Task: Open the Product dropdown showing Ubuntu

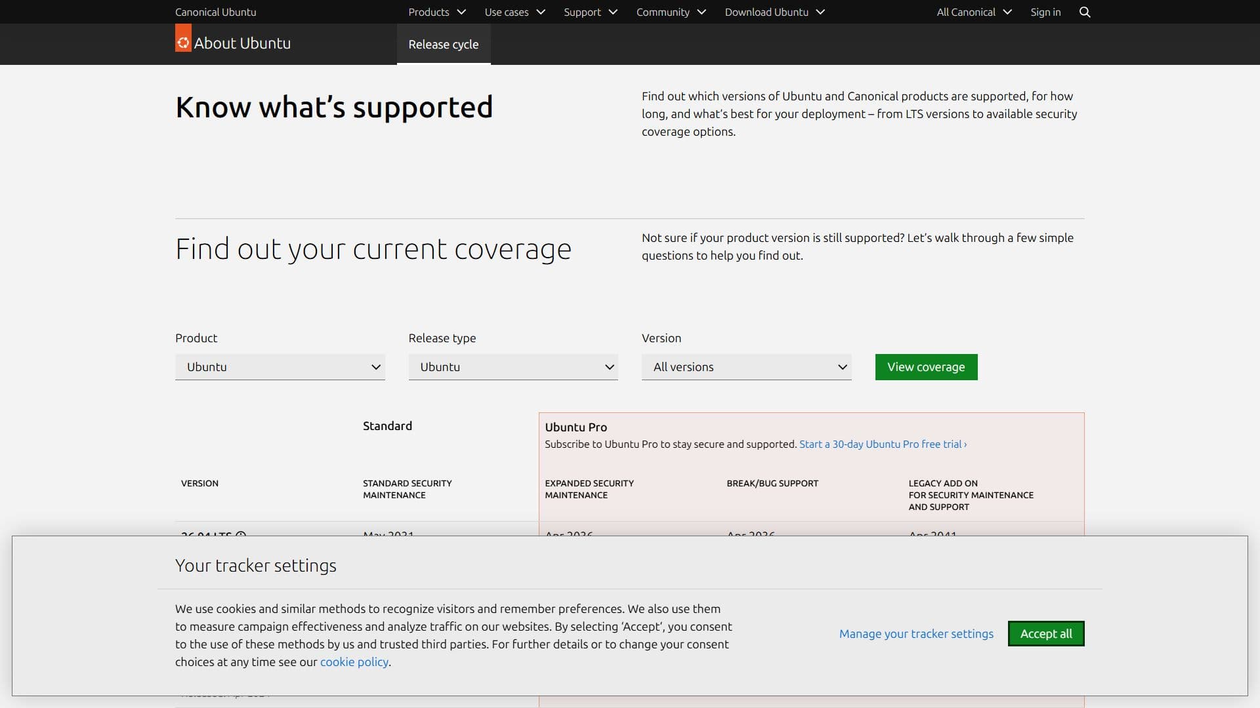Action: [x=280, y=367]
